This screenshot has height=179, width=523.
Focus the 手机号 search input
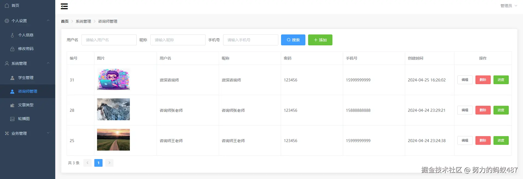click(251, 40)
